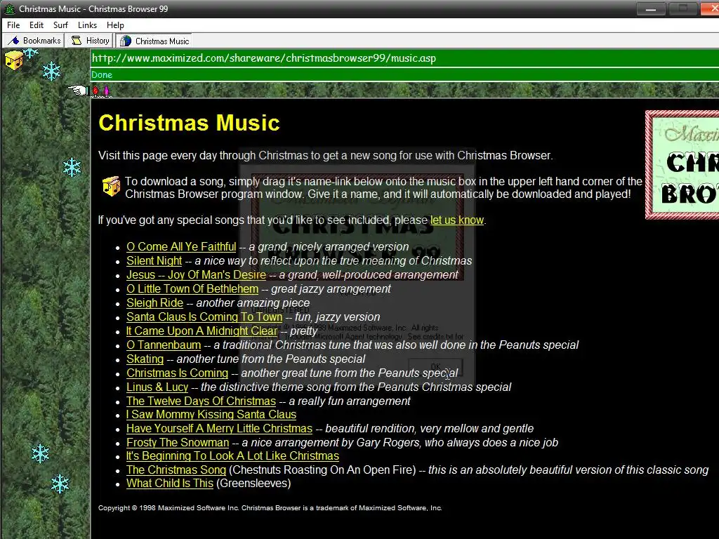Open The Twelve Days Of Christmas link
The height and width of the screenshot is (539, 719).
(x=201, y=401)
